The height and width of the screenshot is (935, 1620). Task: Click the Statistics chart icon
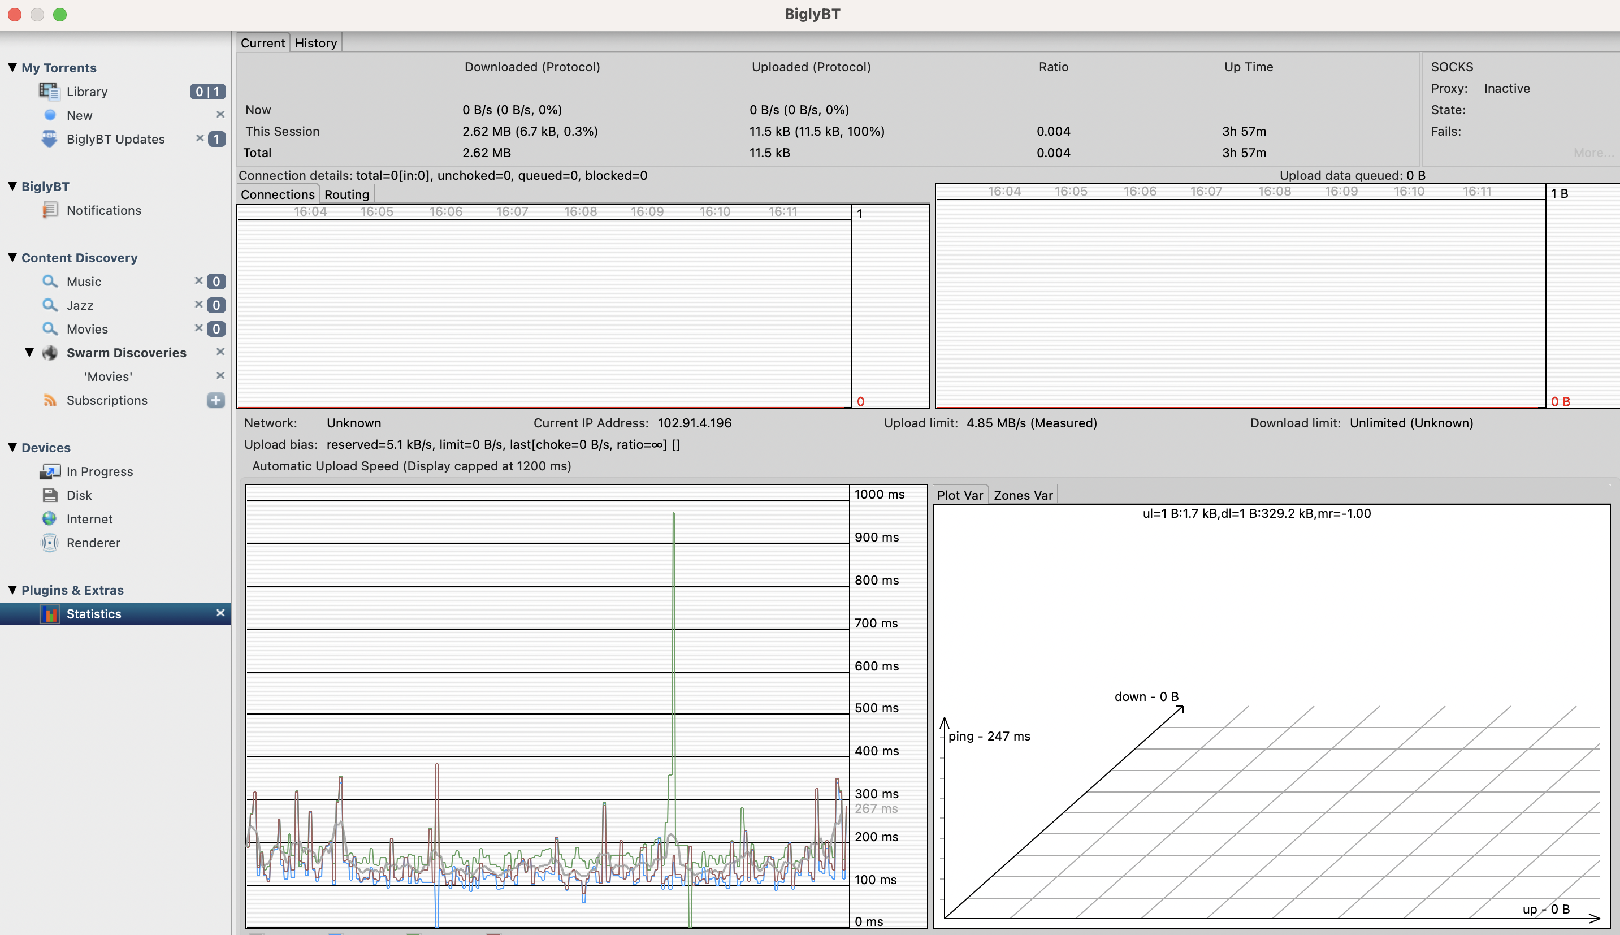coord(49,614)
